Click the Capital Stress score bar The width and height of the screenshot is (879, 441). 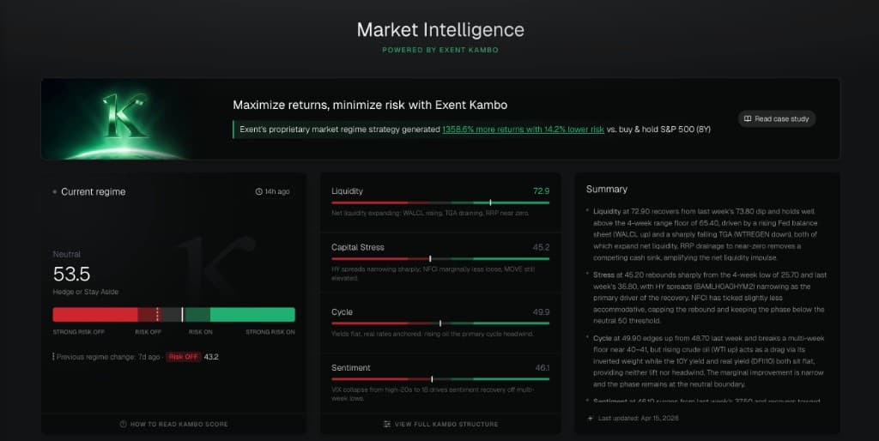tap(440, 259)
